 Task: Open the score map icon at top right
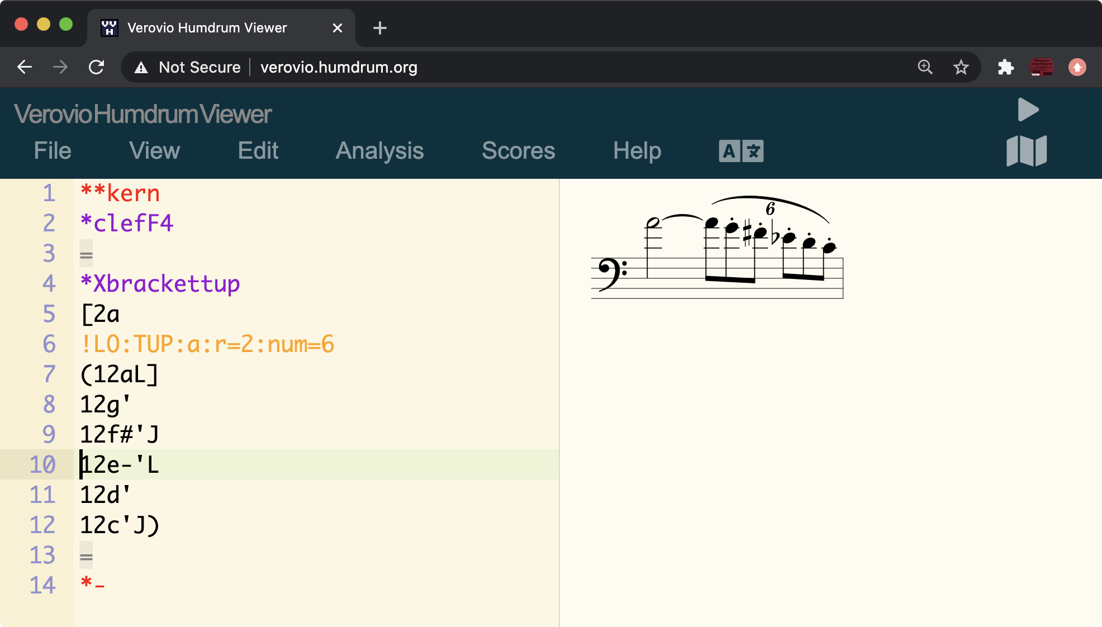click(1027, 150)
